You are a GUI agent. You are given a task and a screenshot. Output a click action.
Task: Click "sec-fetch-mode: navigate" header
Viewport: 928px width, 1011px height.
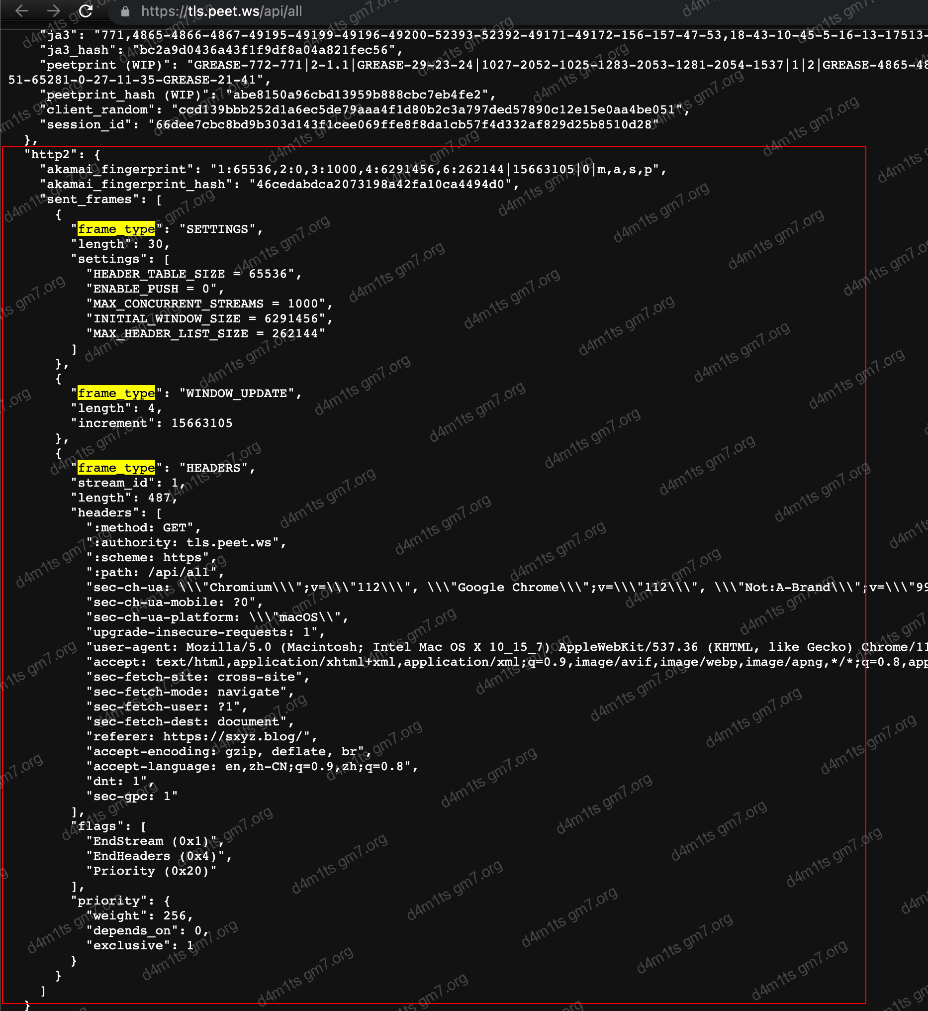click(x=190, y=693)
